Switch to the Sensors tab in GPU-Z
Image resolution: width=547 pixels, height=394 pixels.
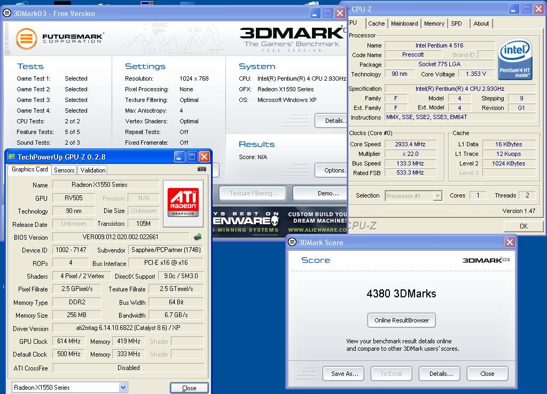[64, 170]
